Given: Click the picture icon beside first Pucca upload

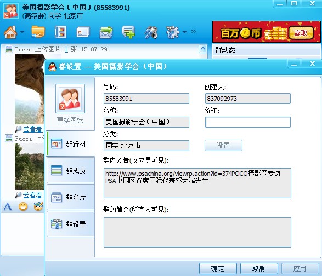Looking at the screenshot, I should (9, 49).
